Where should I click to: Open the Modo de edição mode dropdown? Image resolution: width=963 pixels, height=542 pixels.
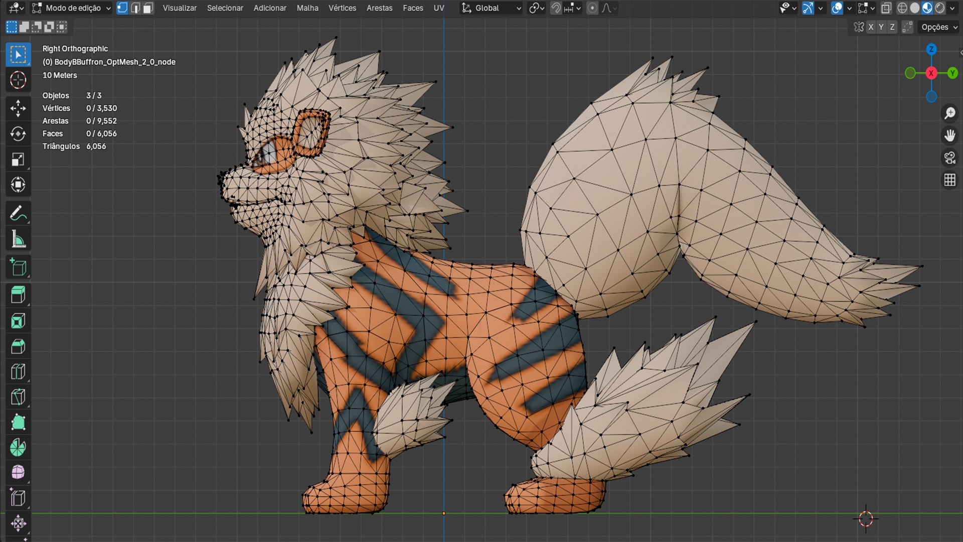(71, 8)
